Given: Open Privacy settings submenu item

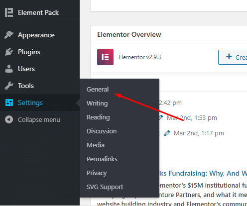Looking at the screenshot, I should [x=97, y=173].
